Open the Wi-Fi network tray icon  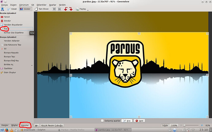pos(193,130)
